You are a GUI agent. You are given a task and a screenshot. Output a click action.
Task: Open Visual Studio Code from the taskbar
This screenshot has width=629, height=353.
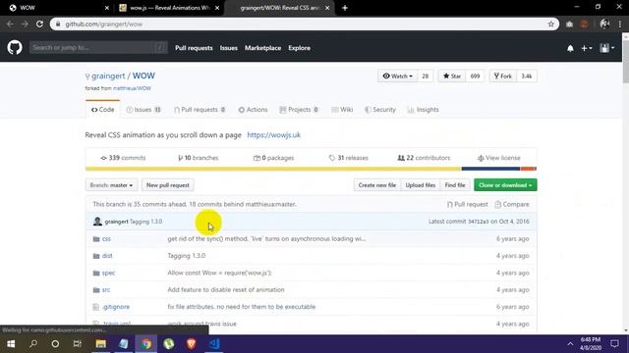pos(214,344)
